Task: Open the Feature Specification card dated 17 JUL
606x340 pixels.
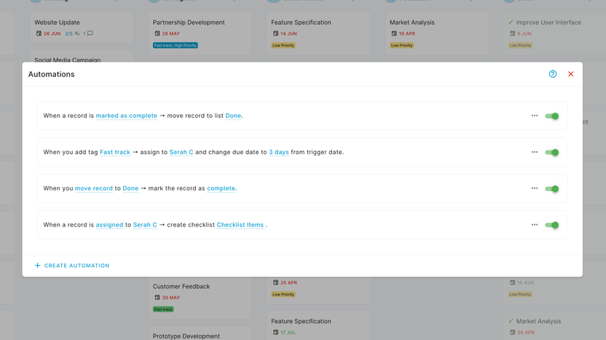Action: tap(318, 325)
